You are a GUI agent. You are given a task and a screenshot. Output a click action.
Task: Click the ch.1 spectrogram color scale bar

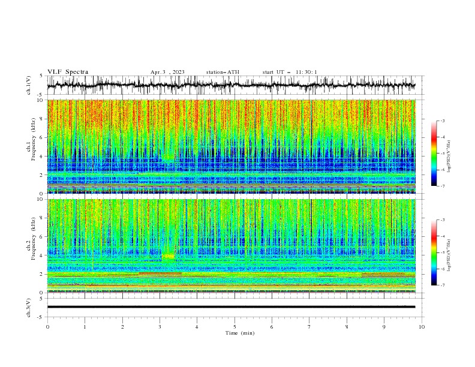[x=434, y=154]
